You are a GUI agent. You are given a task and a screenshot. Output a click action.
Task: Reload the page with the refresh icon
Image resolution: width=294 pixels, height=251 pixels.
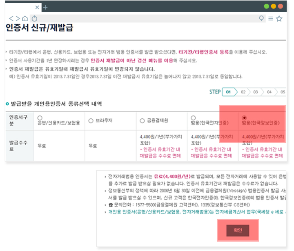click(34, 18)
